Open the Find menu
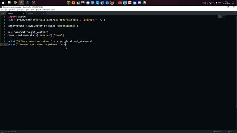237x133 pixels. pos(18,10)
